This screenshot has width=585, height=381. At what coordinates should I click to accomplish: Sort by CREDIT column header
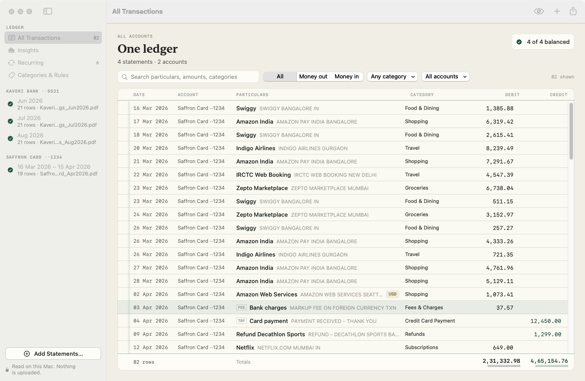point(558,95)
